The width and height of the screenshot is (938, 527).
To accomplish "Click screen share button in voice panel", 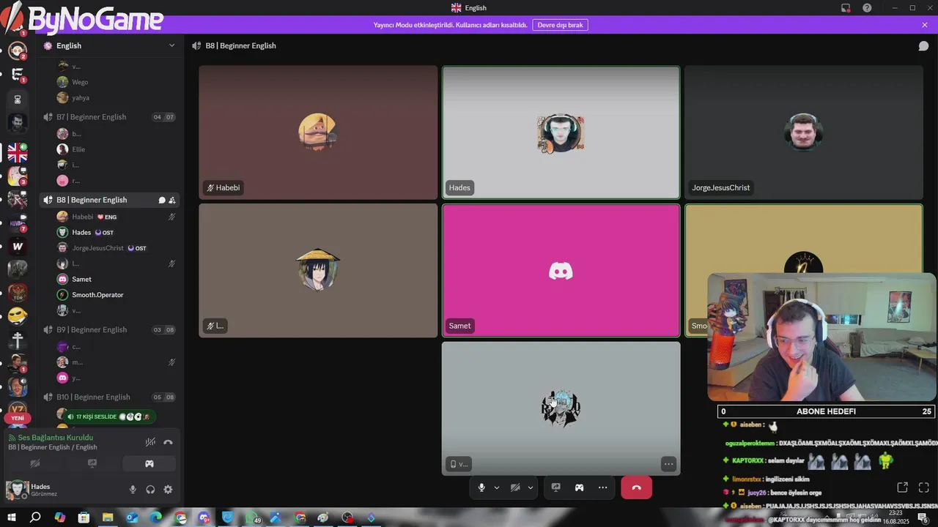I will [x=92, y=463].
